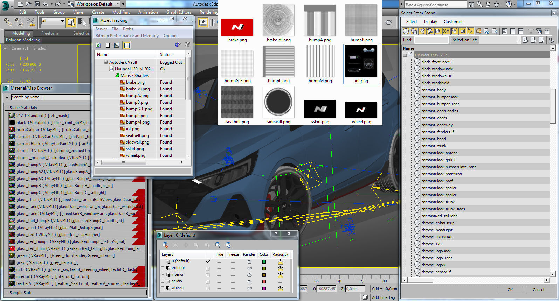Screen dimensions: 559x301
Task: Activate the Select Object tool
Action: tap(71, 22)
